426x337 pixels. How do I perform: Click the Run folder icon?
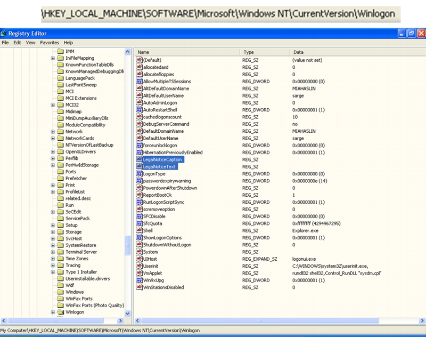coord(60,205)
